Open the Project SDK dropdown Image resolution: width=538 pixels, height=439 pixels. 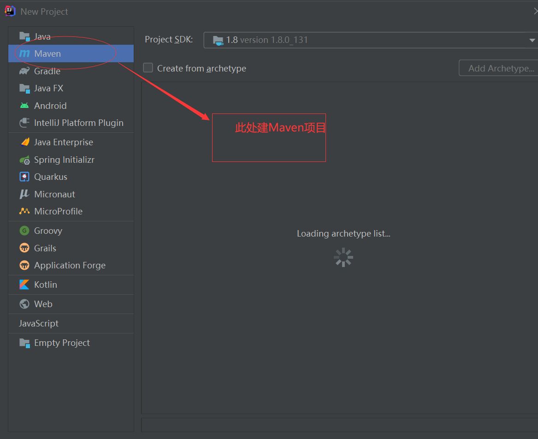coord(369,40)
